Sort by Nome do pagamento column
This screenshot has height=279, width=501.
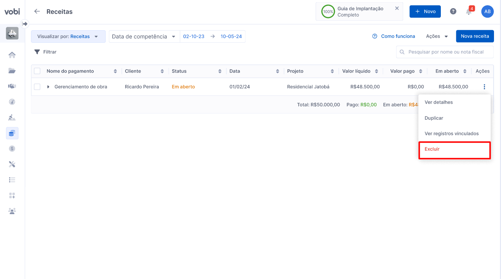115,71
